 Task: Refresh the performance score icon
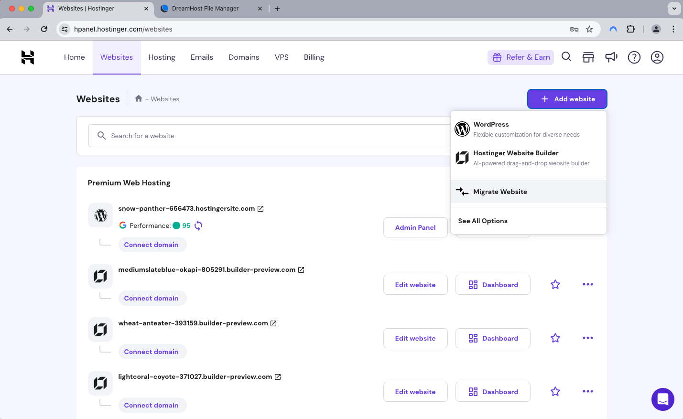tap(198, 226)
